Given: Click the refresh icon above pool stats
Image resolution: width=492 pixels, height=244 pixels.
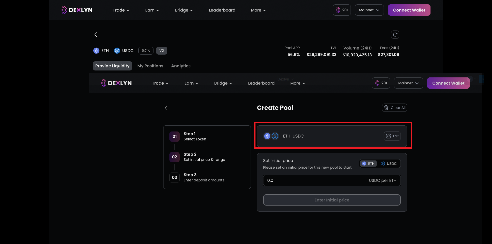Looking at the screenshot, I should tap(395, 34).
